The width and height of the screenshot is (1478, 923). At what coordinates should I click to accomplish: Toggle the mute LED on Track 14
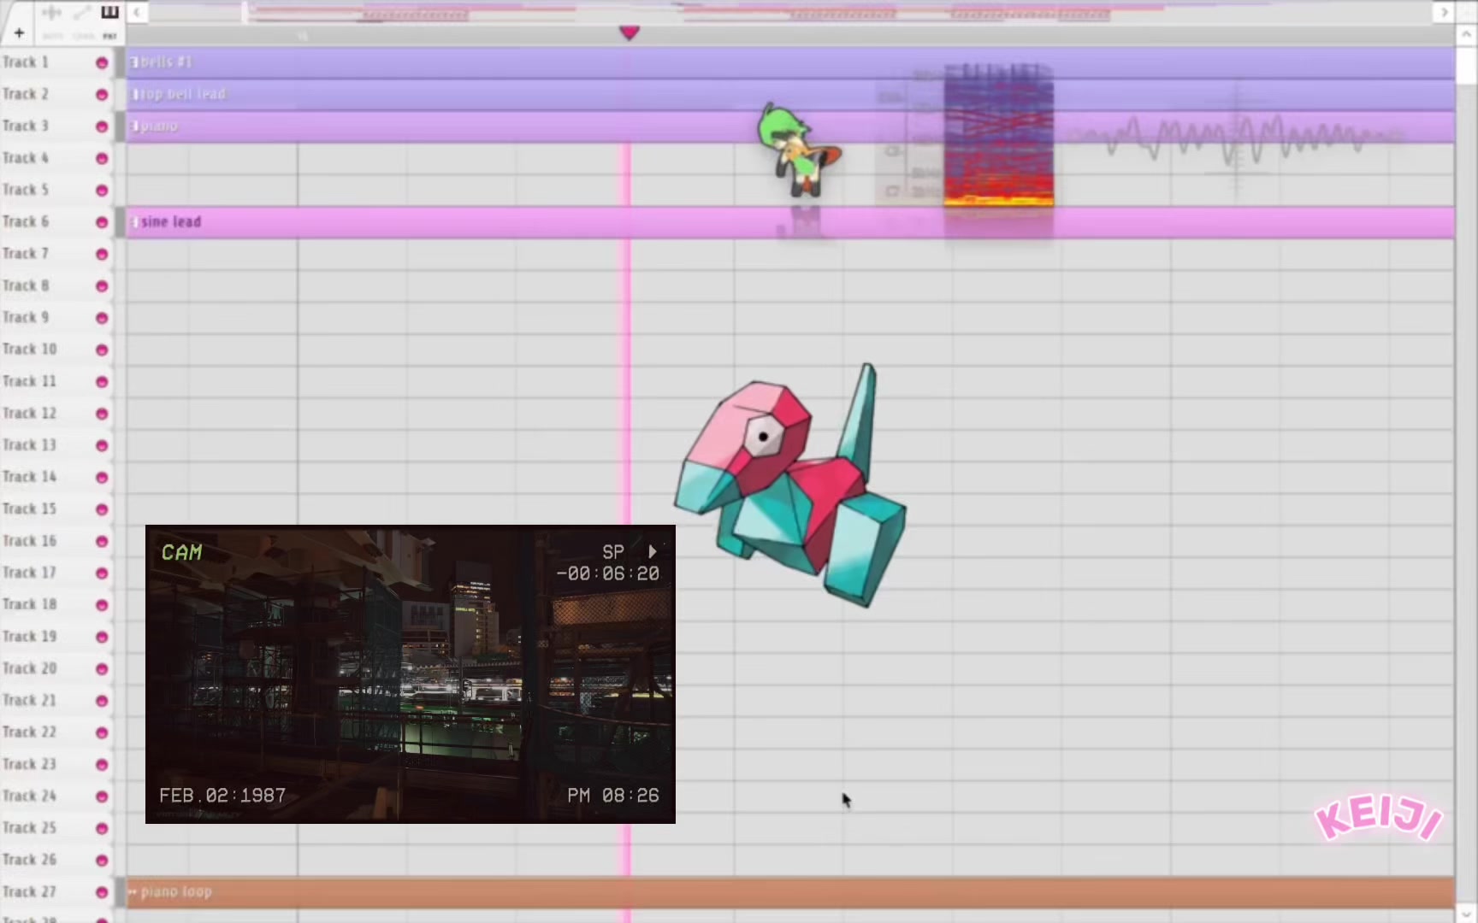(x=102, y=478)
